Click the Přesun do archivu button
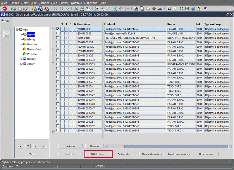 click(152, 154)
